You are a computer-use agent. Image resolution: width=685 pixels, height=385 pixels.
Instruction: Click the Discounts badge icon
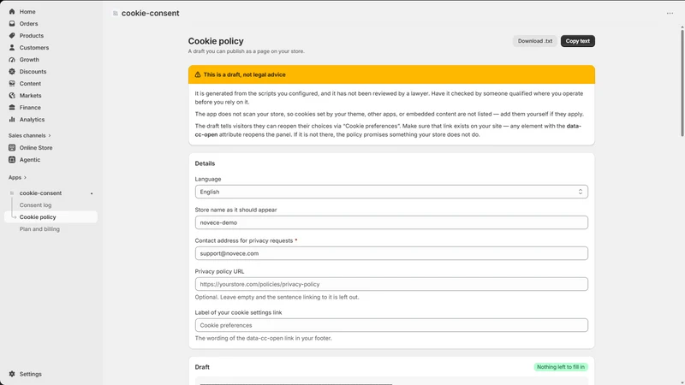(12, 72)
